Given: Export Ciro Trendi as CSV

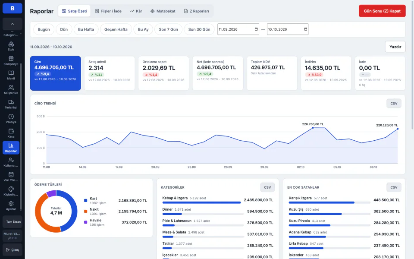Looking at the screenshot, I should [x=394, y=103].
